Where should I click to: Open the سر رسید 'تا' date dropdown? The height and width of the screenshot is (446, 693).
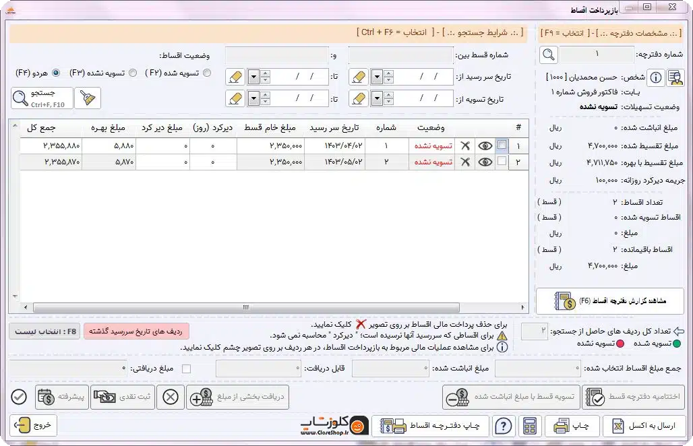(x=253, y=77)
